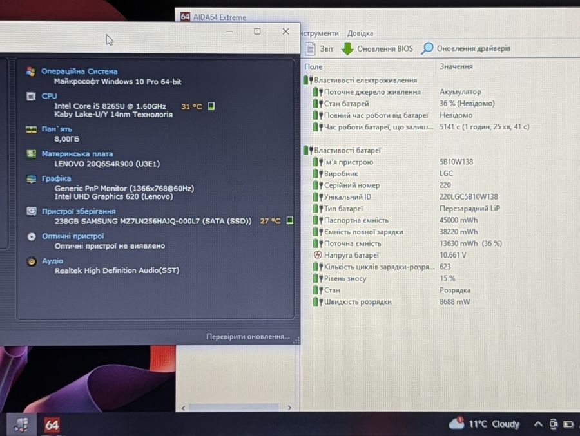Open the Материнська плата section link
Image resolution: width=580 pixels, height=436 pixels.
pos(77,154)
